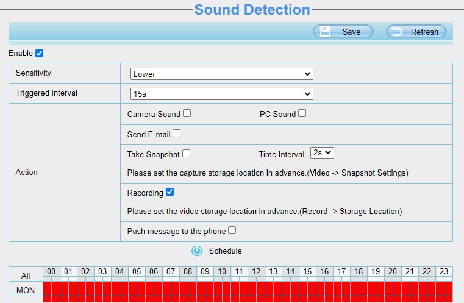This screenshot has width=464, height=303.
Task: Click the circular arrow icon on the Refresh button
Action: [x=397, y=31]
